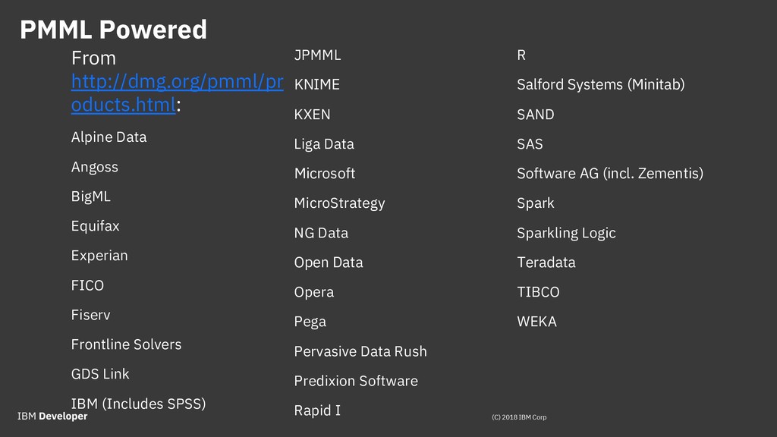Click the Equifax list item
This screenshot has width=777, height=437.
(x=95, y=226)
